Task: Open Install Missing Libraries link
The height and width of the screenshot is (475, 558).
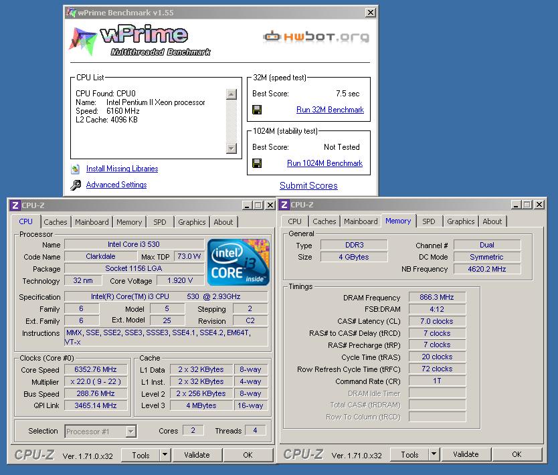Action: pos(122,169)
